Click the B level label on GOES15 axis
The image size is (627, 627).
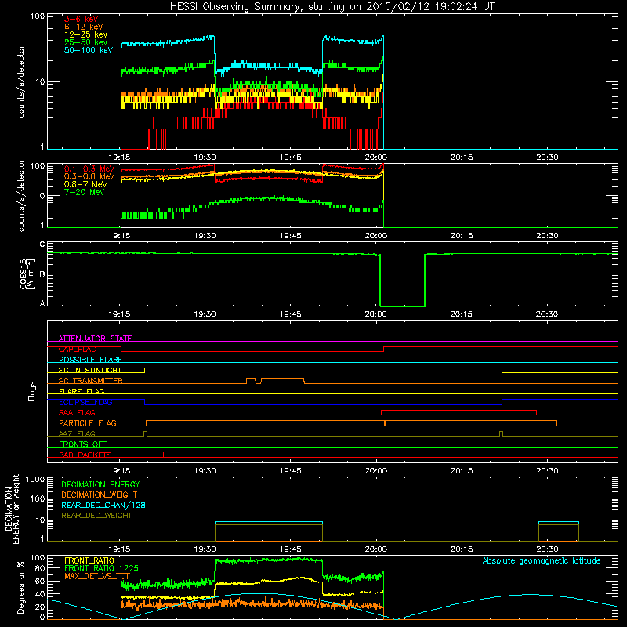[x=42, y=275]
